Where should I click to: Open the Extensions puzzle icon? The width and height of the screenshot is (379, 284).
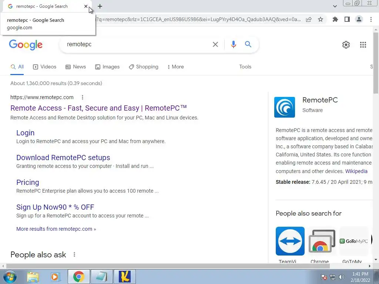335,19
